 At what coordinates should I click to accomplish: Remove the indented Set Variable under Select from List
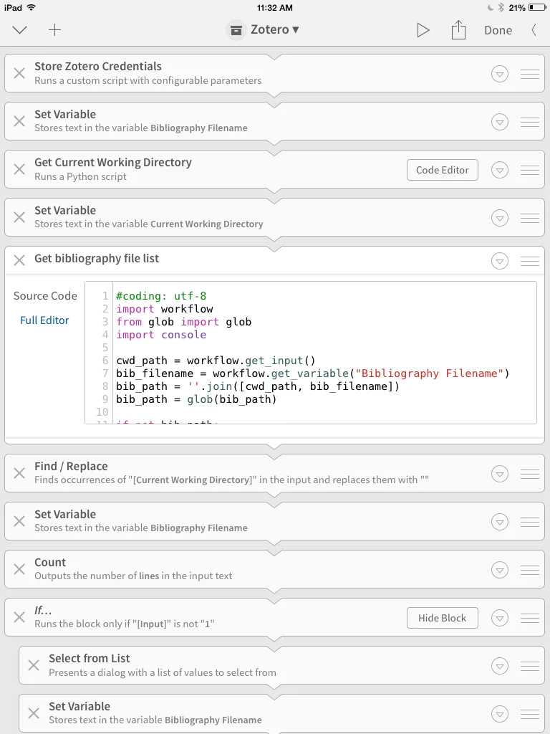[34, 713]
